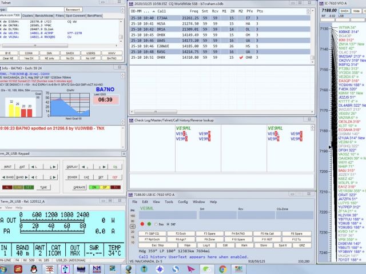366x274 pixels.
Task: Click the Telnet horizontal scrollbar thumb
Action: click(x=35, y=46)
